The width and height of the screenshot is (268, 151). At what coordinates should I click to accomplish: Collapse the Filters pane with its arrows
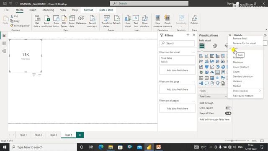click(194, 35)
